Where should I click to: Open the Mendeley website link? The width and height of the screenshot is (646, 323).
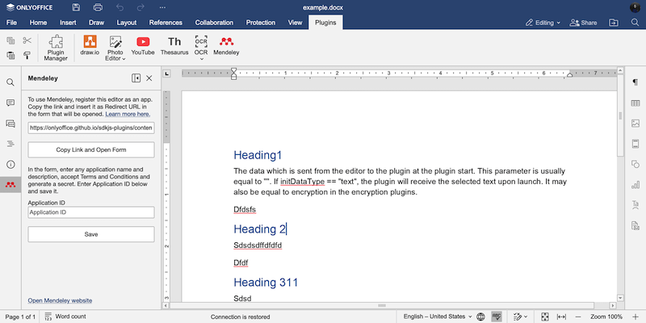[60, 300]
